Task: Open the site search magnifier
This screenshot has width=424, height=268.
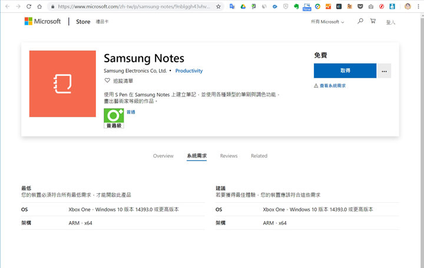Action: click(x=360, y=21)
